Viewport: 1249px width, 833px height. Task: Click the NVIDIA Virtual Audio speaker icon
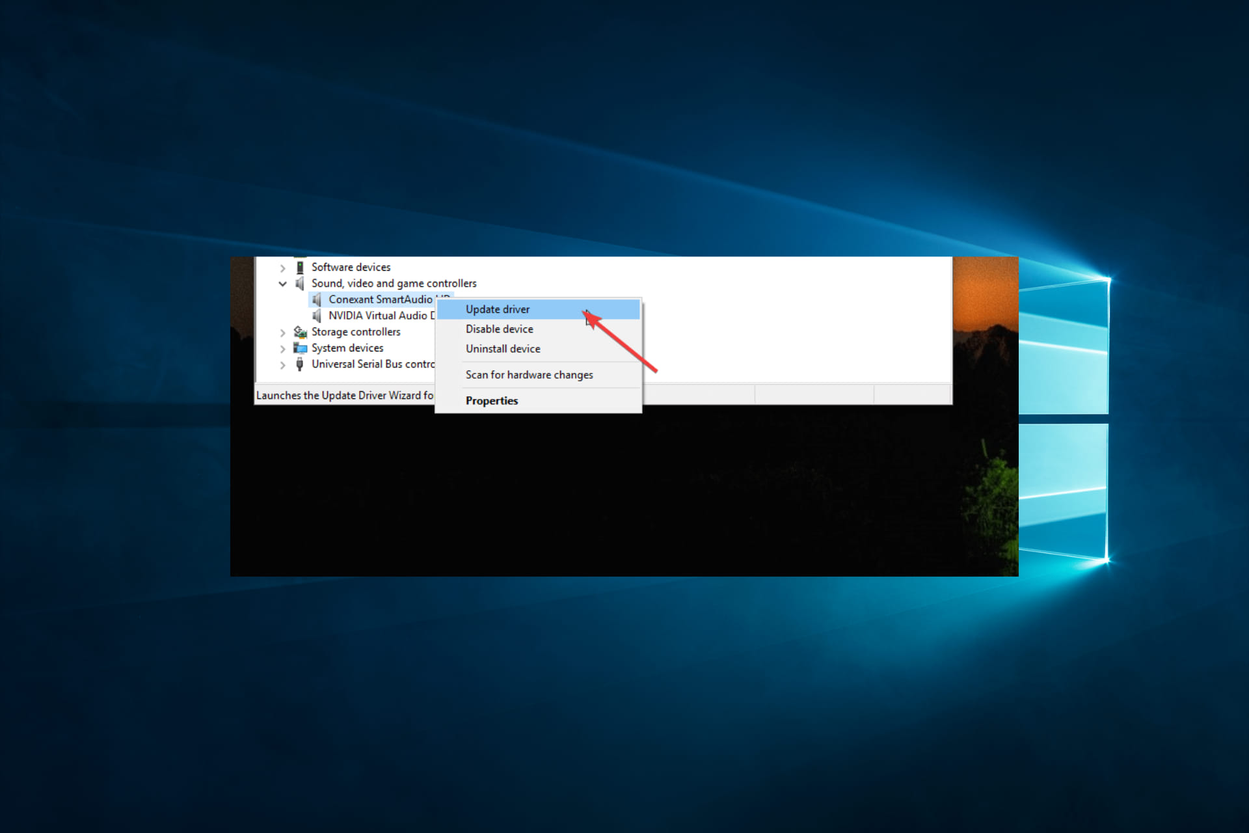(317, 316)
